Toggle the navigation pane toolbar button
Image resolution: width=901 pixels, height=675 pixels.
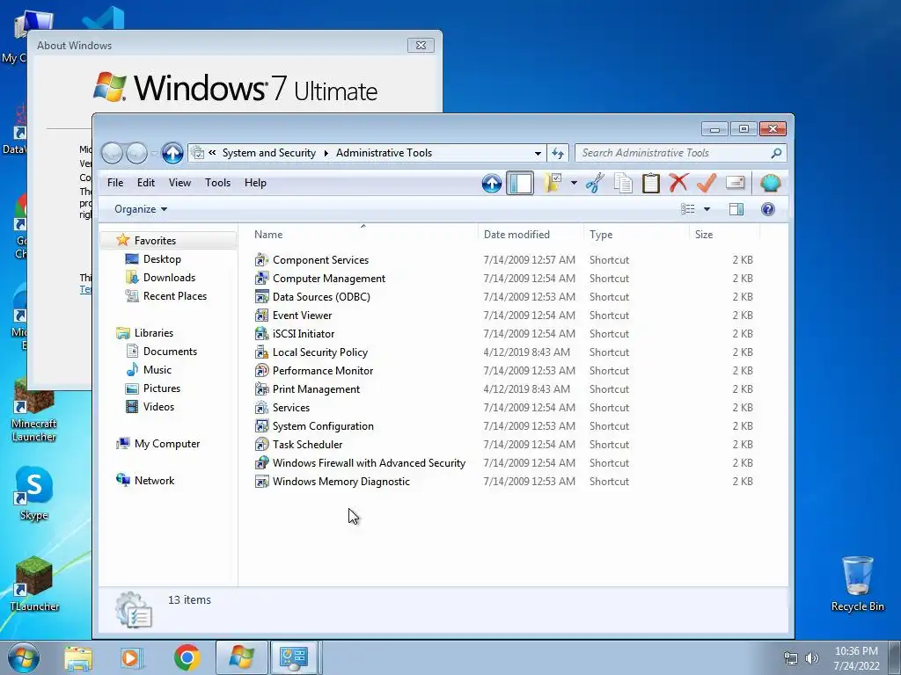(520, 183)
